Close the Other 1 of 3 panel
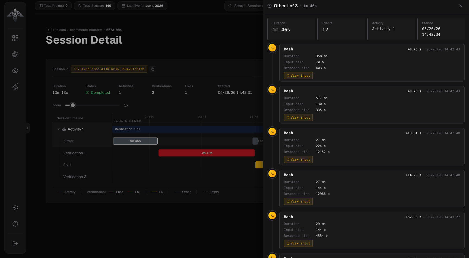 tap(461, 6)
